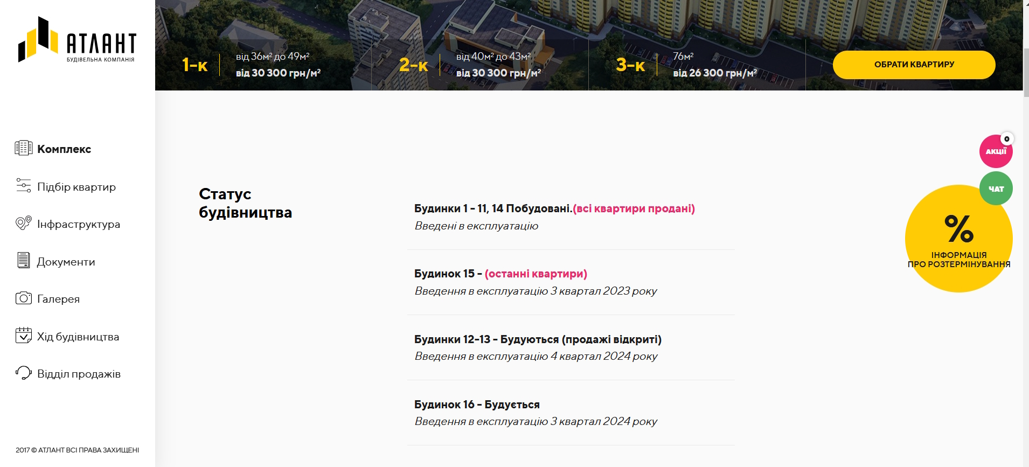Click the page vertical scrollbar thumb
The width and height of the screenshot is (1029, 467).
pyautogui.click(x=1026, y=73)
